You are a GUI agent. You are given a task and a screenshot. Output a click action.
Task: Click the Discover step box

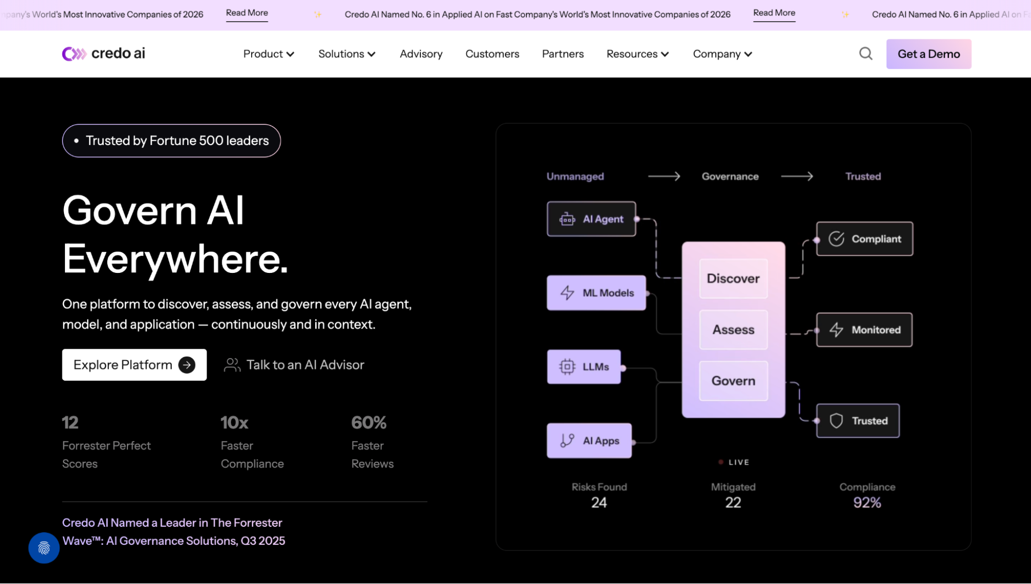point(733,279)
